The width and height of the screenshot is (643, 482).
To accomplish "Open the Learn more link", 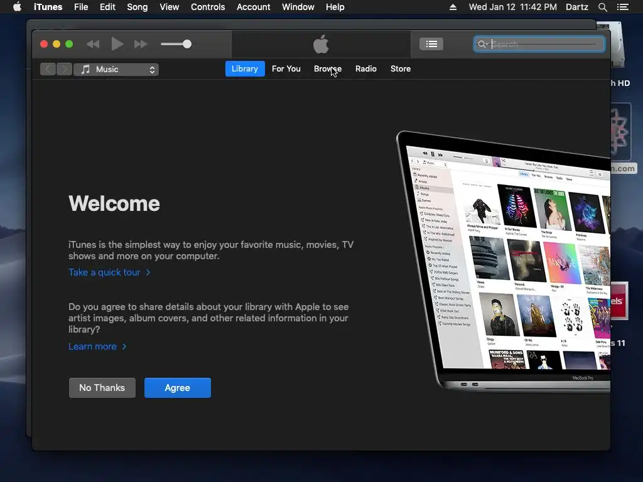I will coord(97,346).
